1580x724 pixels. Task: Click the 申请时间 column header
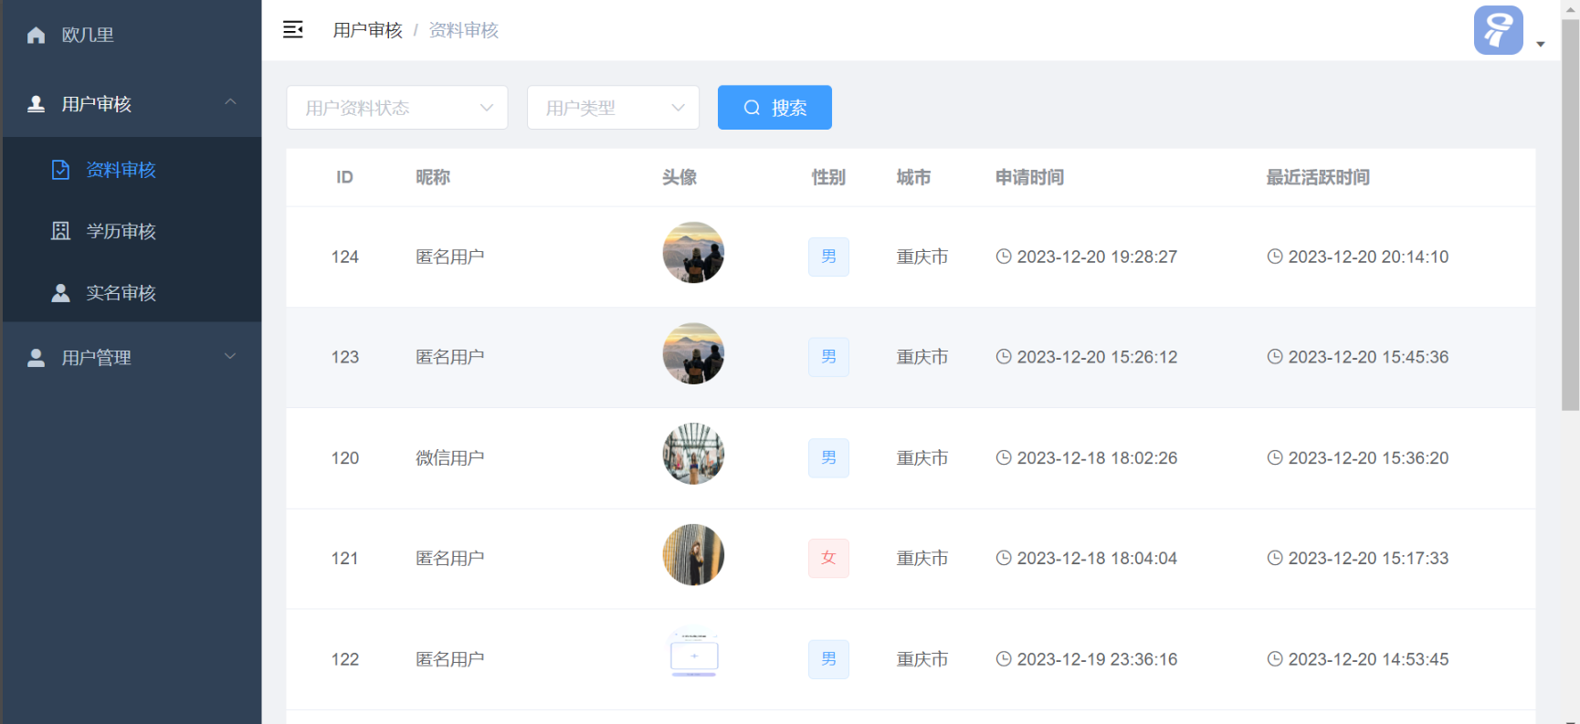(1029, 177)
